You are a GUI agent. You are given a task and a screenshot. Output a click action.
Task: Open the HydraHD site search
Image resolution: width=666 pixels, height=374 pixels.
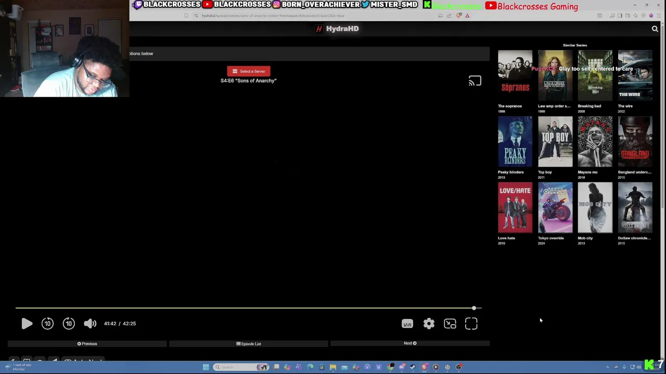tap(655, 29)
